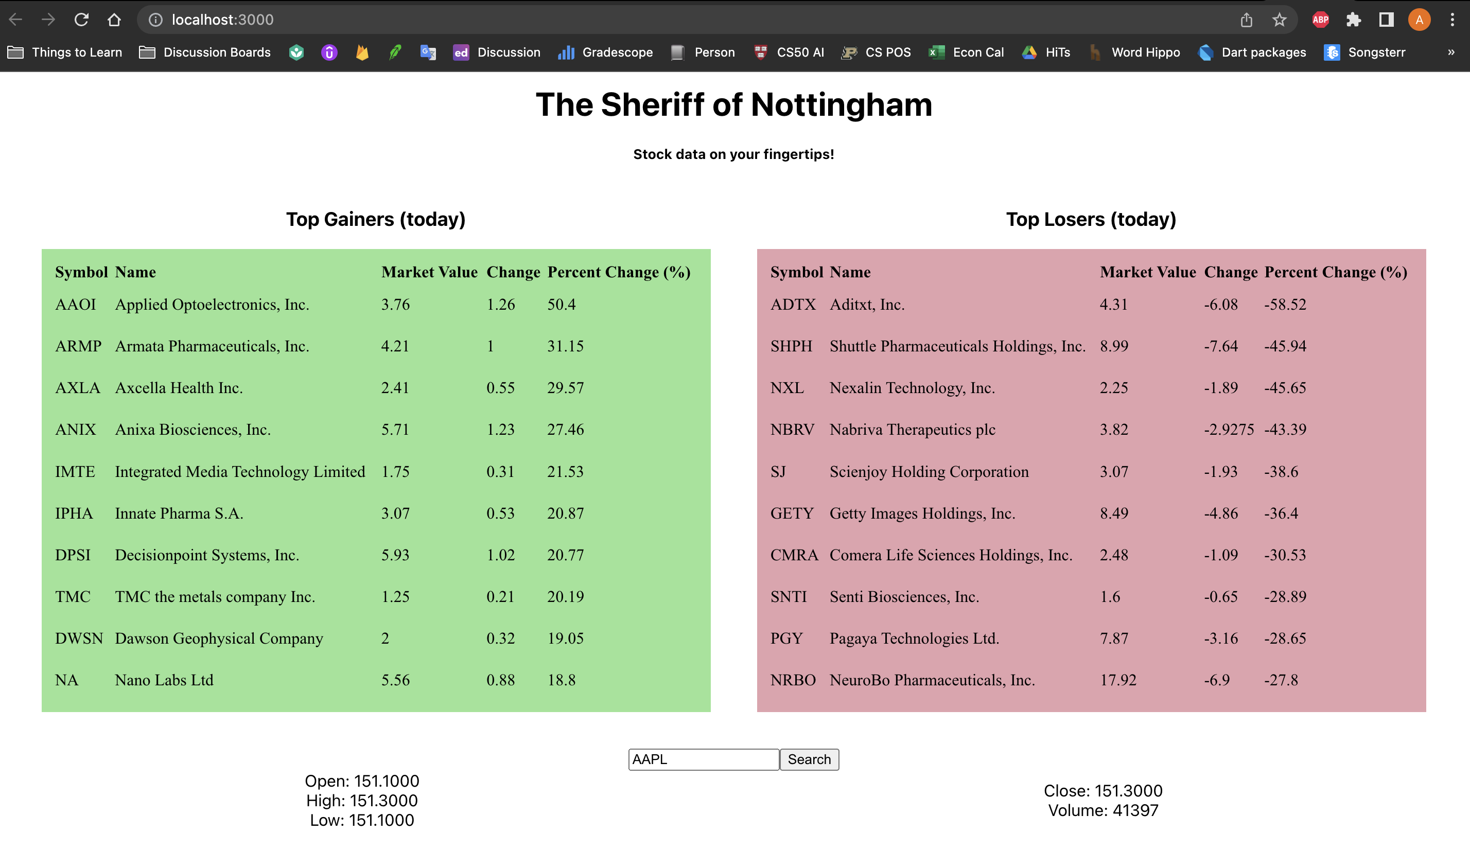Open the Songsterr bookmark

pyautogui.click(x=1364, y=52)
